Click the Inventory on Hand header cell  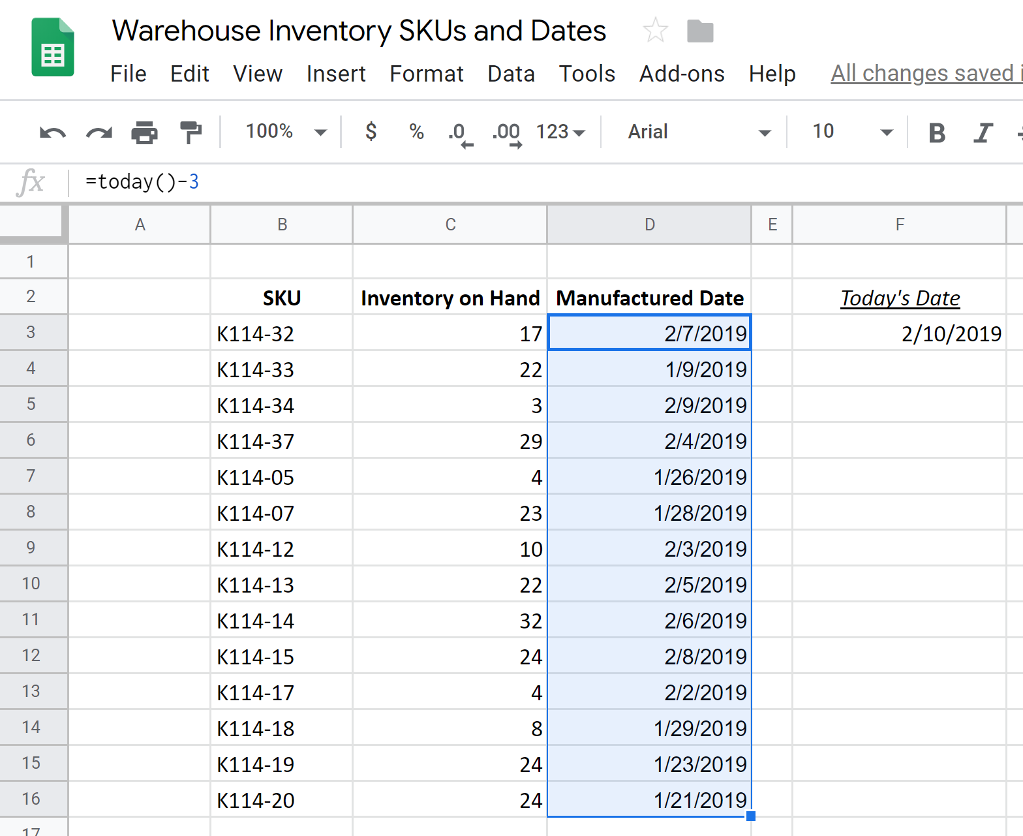point(450,298)
